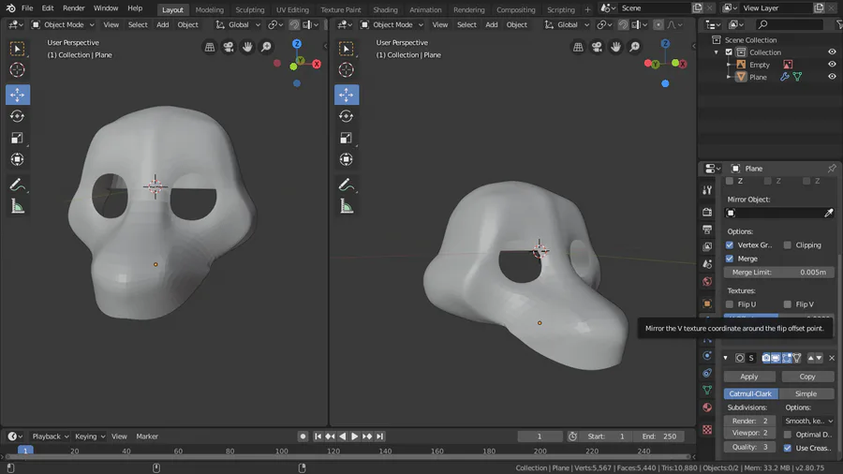Select the Measure tool in right viewport
The image size is (843, 474).
(347, 206)
